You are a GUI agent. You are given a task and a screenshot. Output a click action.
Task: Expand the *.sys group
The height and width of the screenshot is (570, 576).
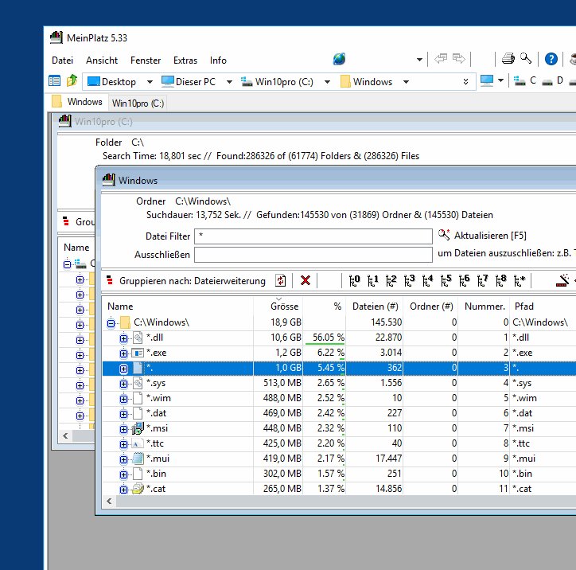click(x=124, y=384)
